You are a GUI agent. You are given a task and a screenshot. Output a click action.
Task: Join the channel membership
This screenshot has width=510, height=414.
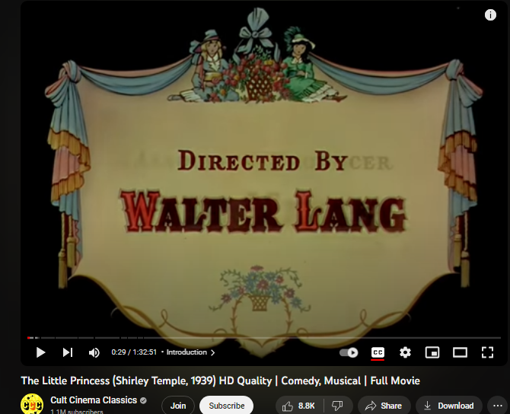(x=178, y=406)
